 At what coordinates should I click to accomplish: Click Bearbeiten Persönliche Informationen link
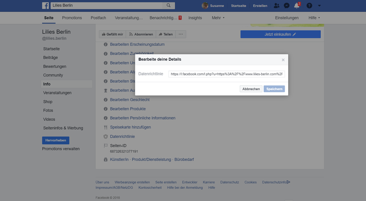tap(143, 118)
